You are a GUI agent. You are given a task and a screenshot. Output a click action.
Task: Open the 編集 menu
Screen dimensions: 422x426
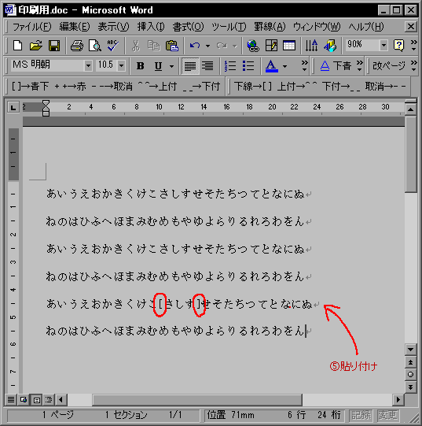(75, 27)
